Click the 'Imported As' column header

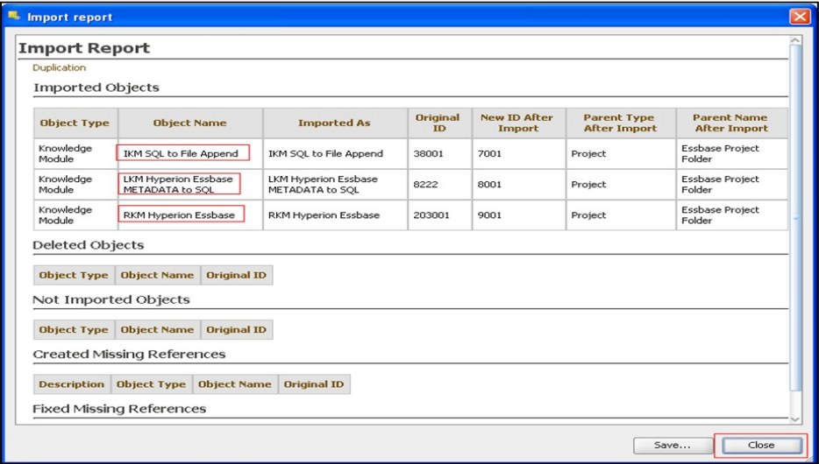[334, 123]
